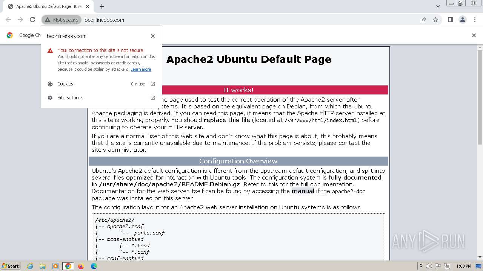Open the media player taskbar icon
483x271 pixels.
point(55,266)
